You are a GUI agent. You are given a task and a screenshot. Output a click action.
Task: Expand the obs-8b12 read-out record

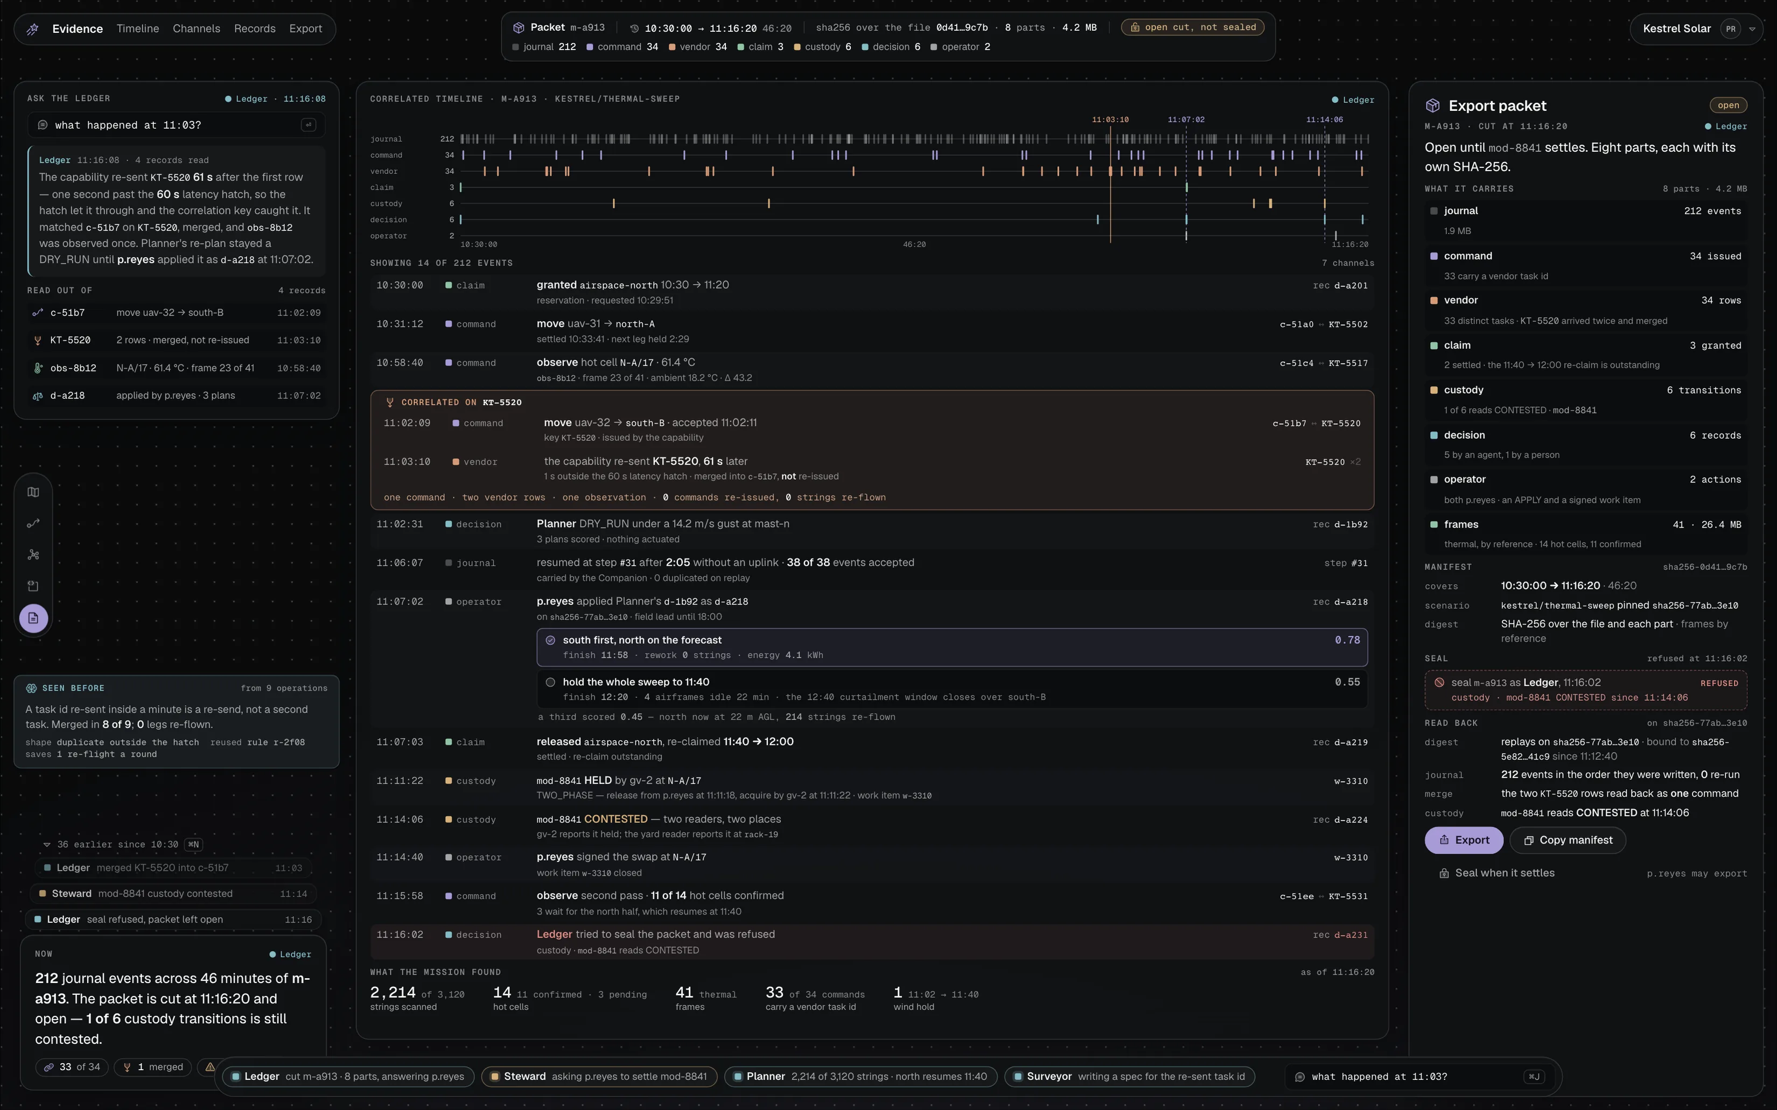click(176, 369)
